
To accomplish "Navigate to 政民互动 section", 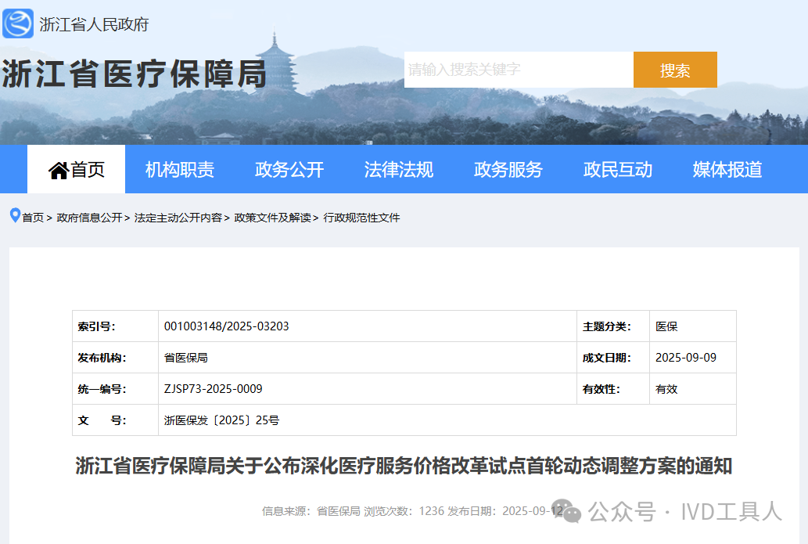I will point(618,170).
